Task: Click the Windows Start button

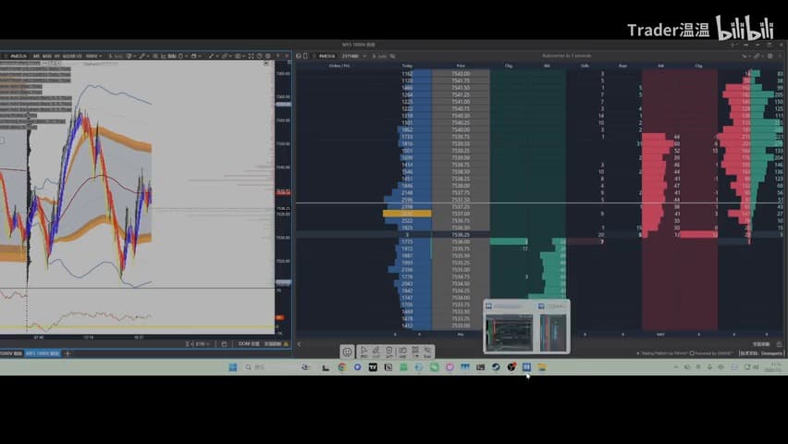Action: [x=233, y=367]
